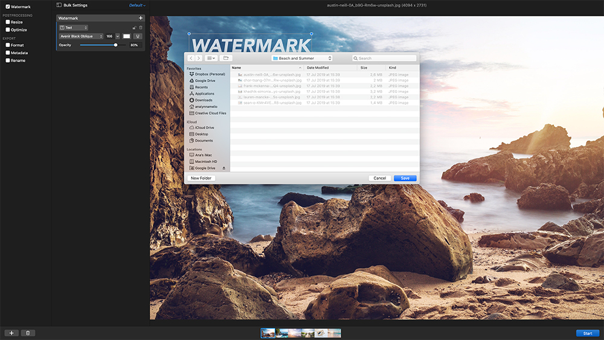Click the Search field in save dialog
This screenshot has height=340, width=604.
click(384, 58)
